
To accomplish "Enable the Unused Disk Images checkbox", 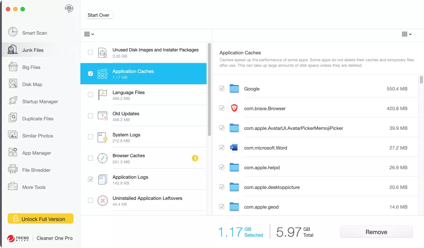I will (91, 53).
